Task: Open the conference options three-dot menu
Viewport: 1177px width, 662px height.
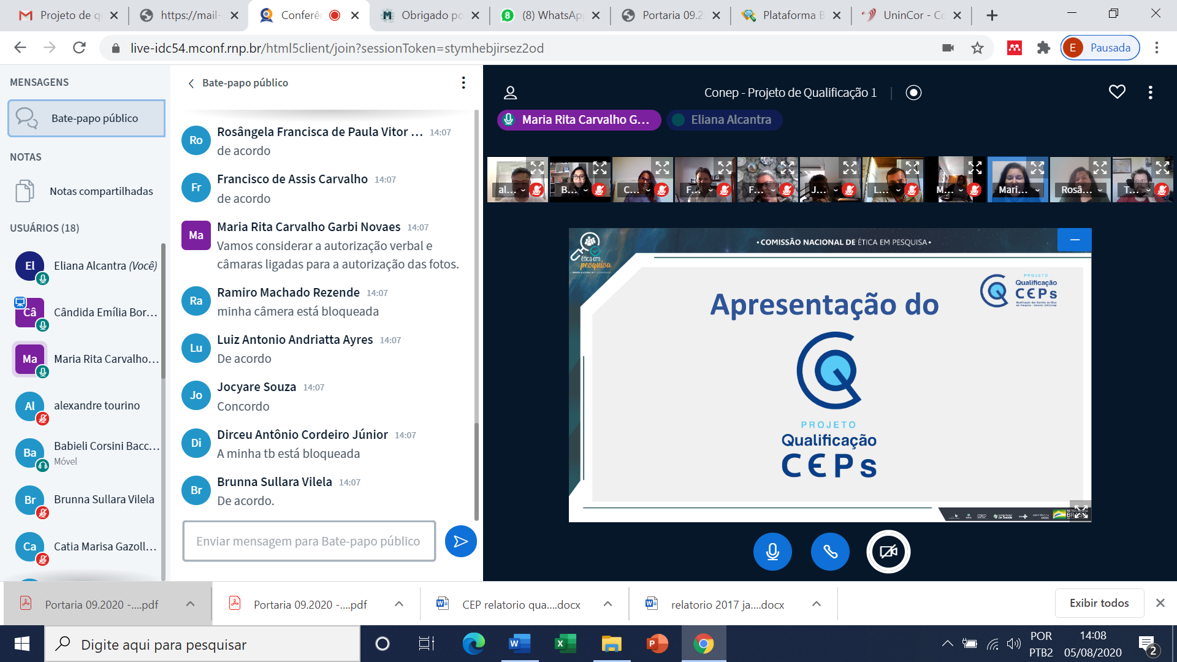Action: click(x=1150, y=92)
